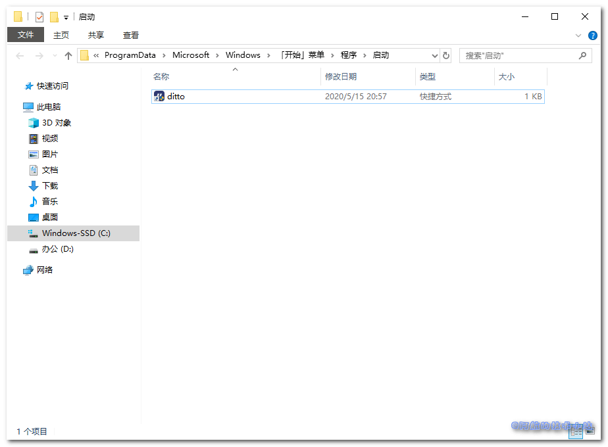Switch to the 查看 ribbon tab
The image size is (608, 447).
(130, 35)
